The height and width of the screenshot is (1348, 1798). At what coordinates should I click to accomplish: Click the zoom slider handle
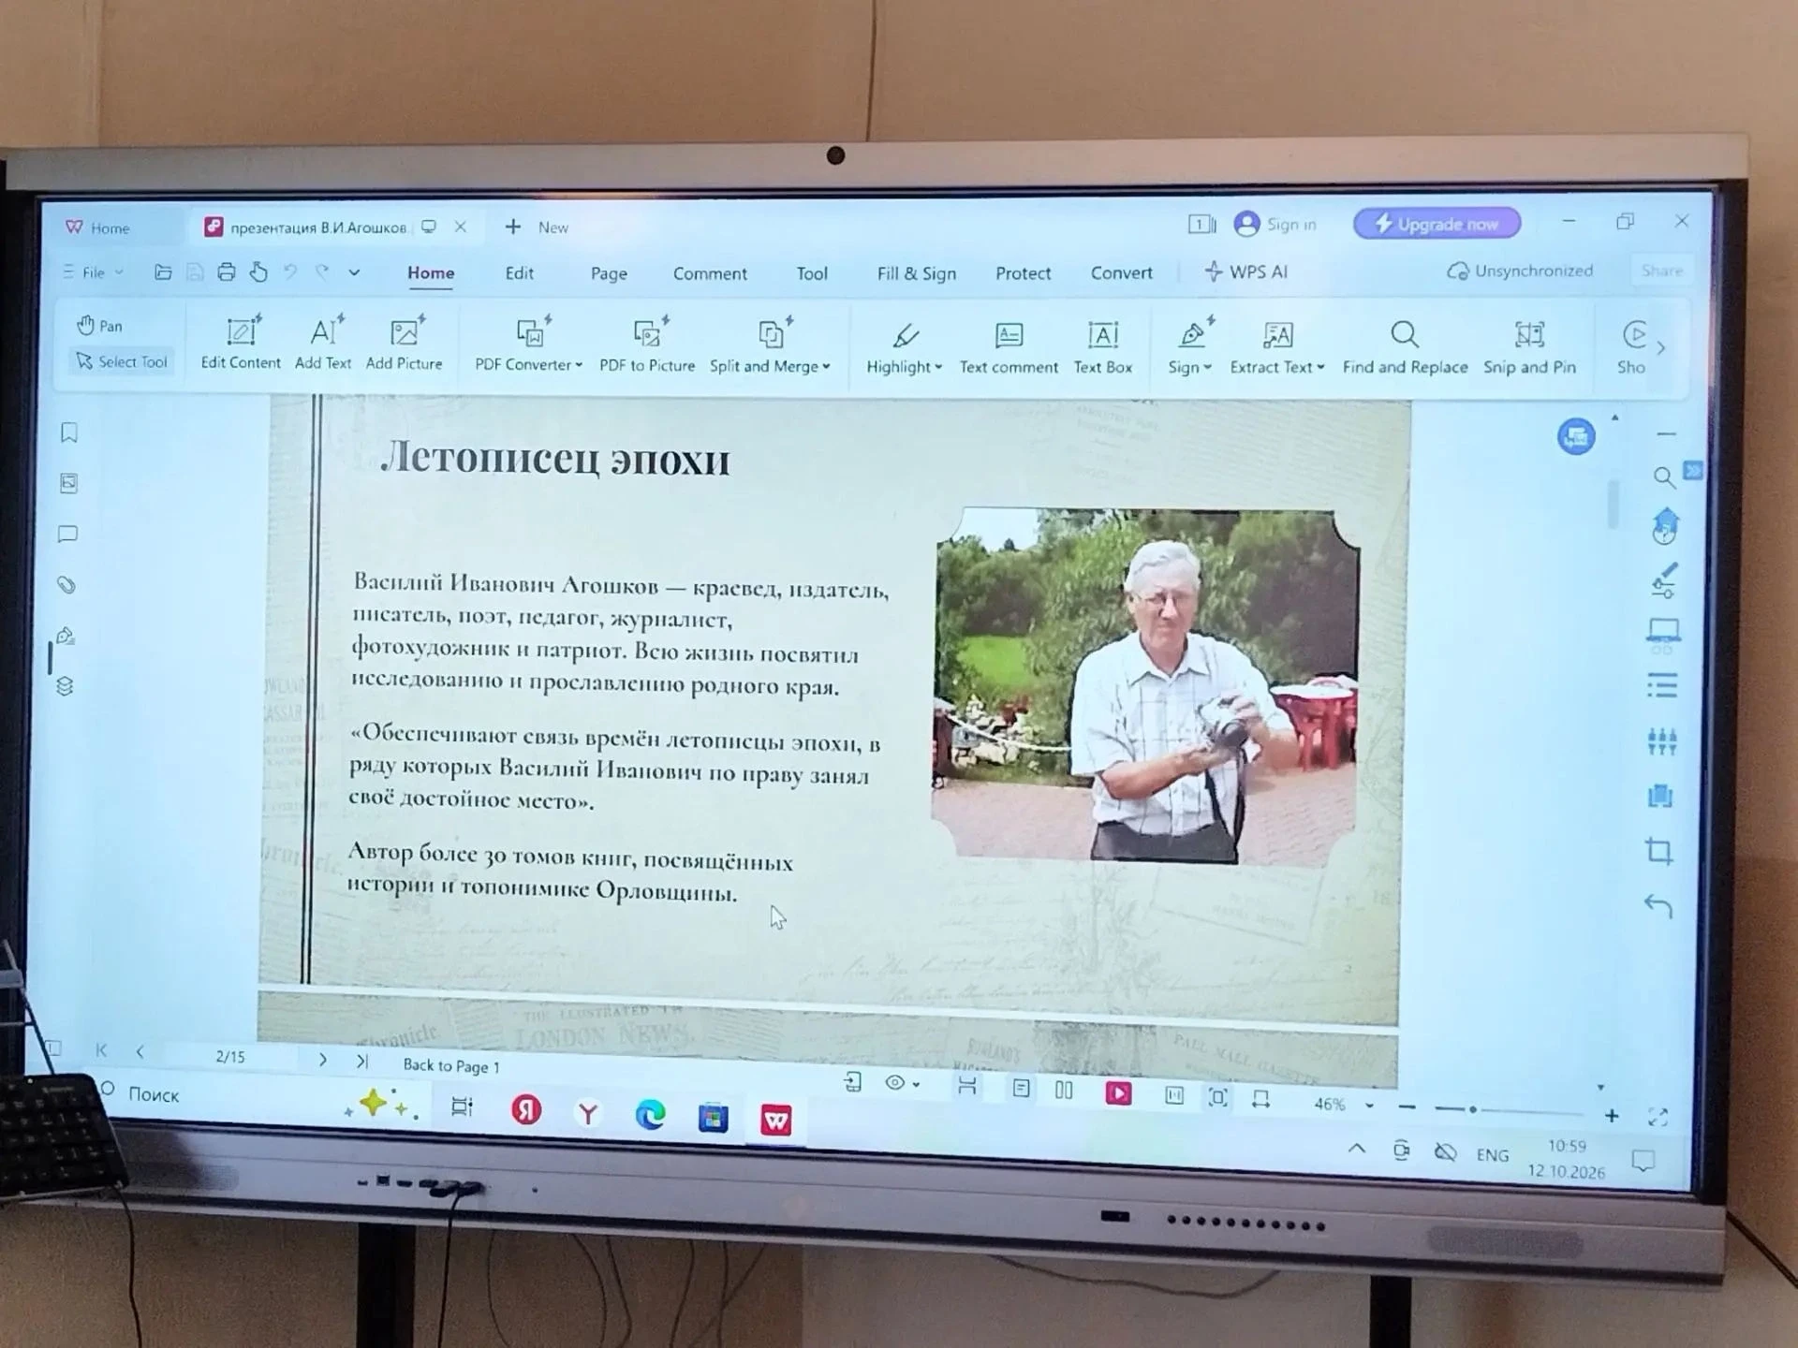(x=1473, y=1110)
